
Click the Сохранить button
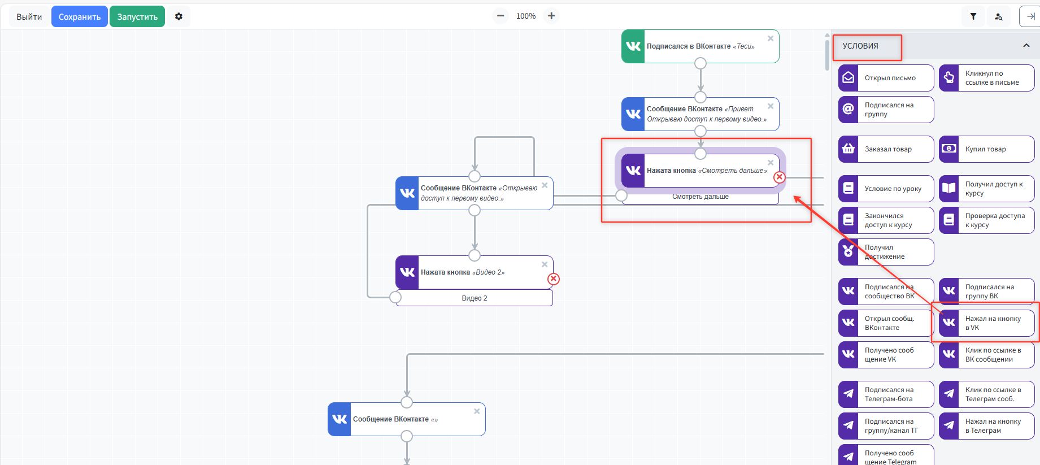pos(80,17)
